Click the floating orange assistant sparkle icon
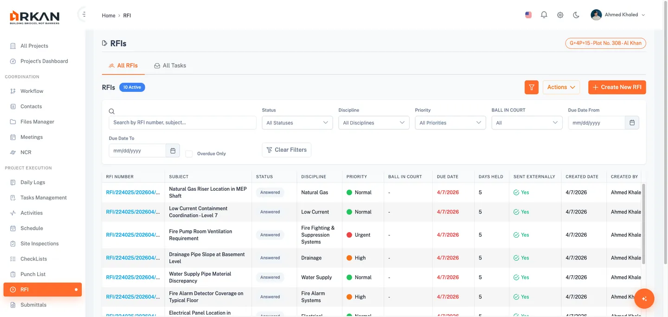 coord(644,299)
